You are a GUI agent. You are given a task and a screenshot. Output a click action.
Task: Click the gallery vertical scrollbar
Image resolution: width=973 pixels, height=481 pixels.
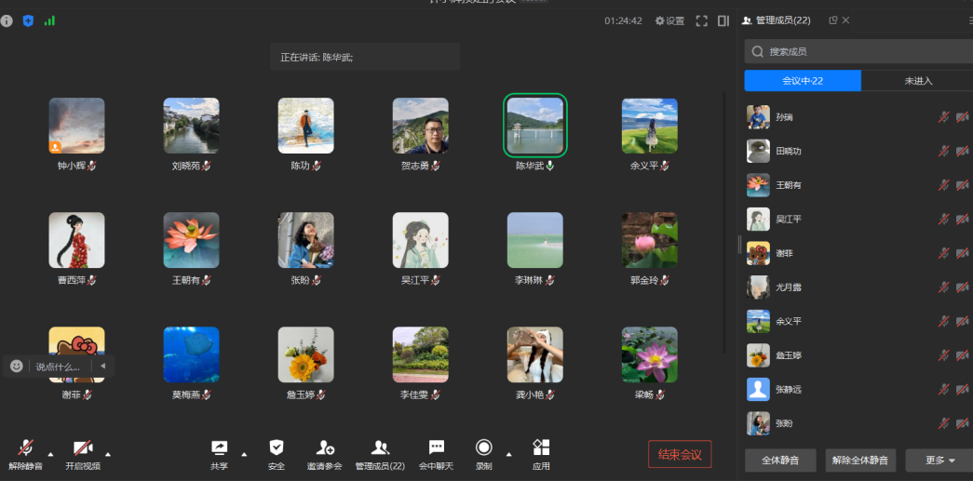[723, 223]
